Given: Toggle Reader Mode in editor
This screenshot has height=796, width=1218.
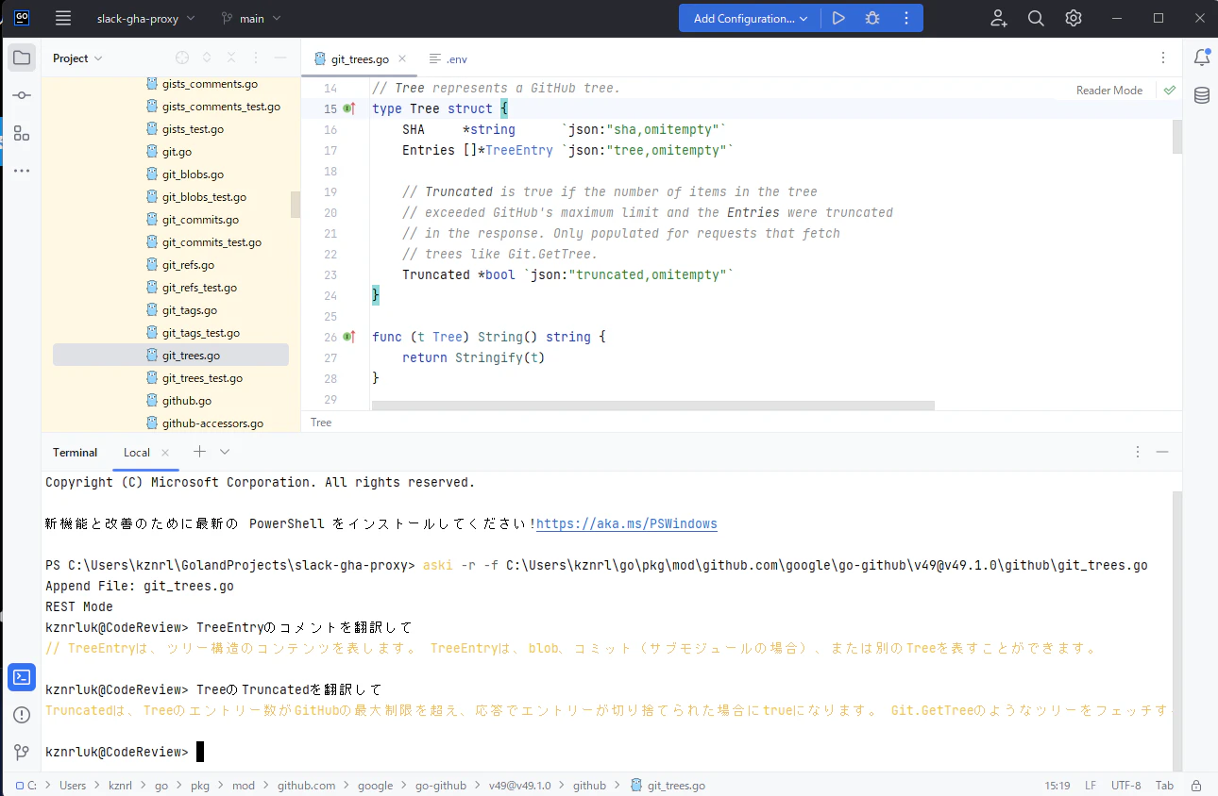Looking at the screenshot, I should coord(1109,91).
